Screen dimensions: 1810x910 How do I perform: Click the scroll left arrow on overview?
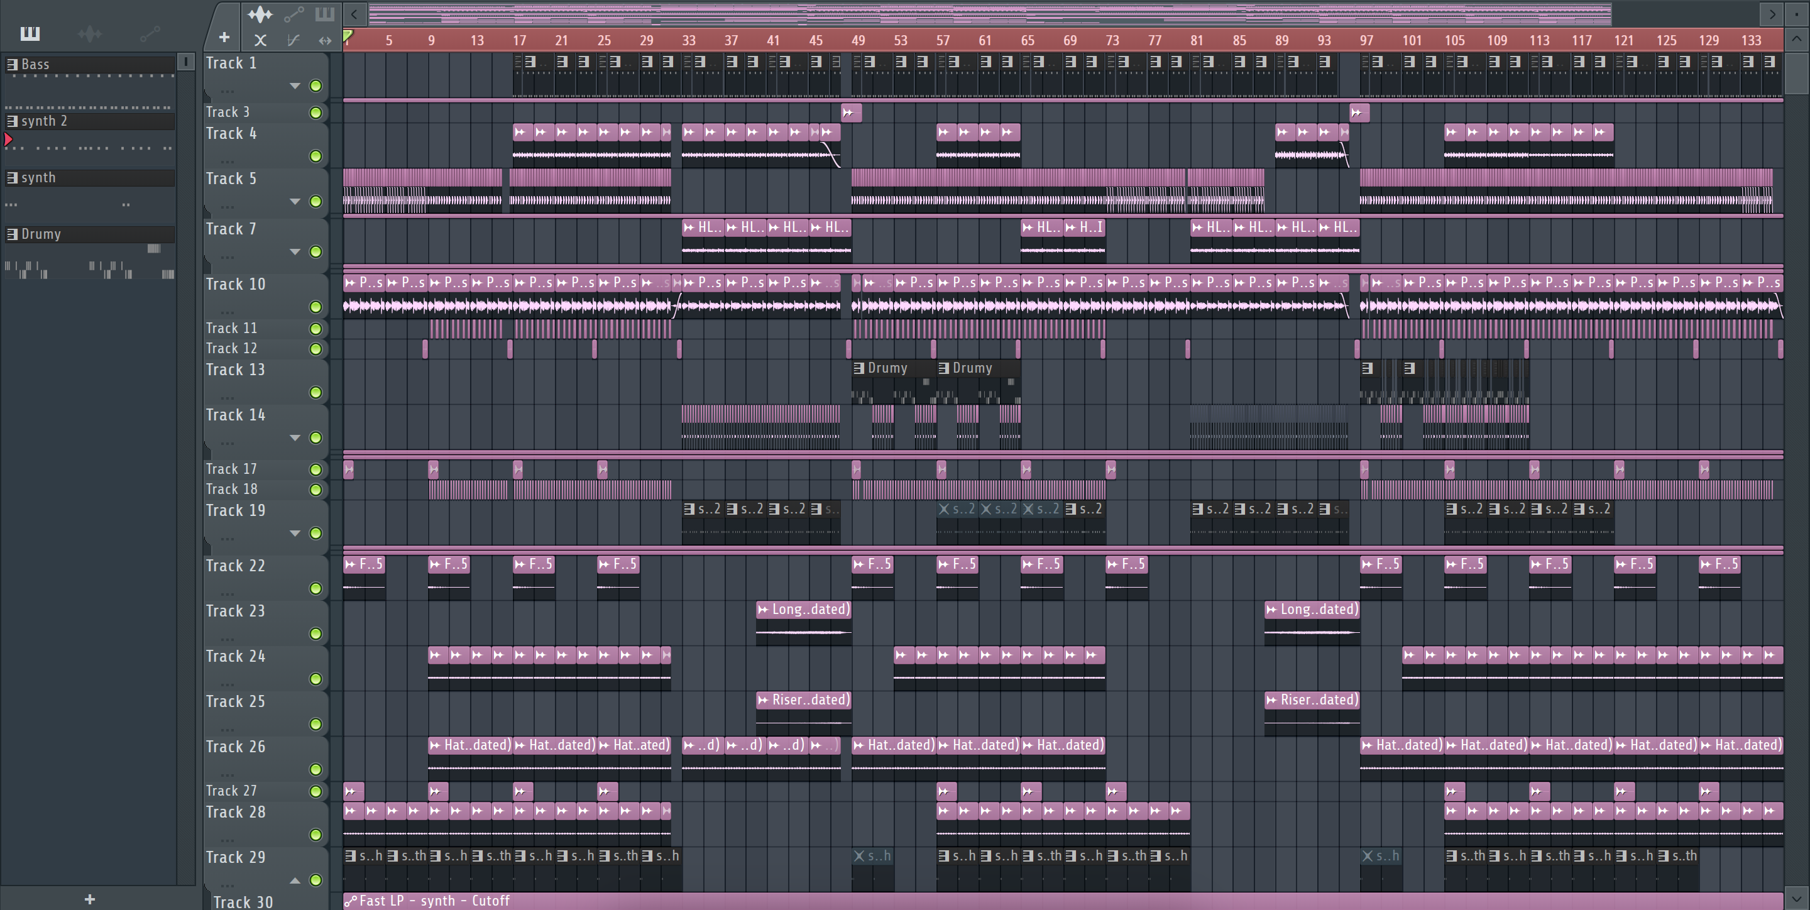pos(354,13)
